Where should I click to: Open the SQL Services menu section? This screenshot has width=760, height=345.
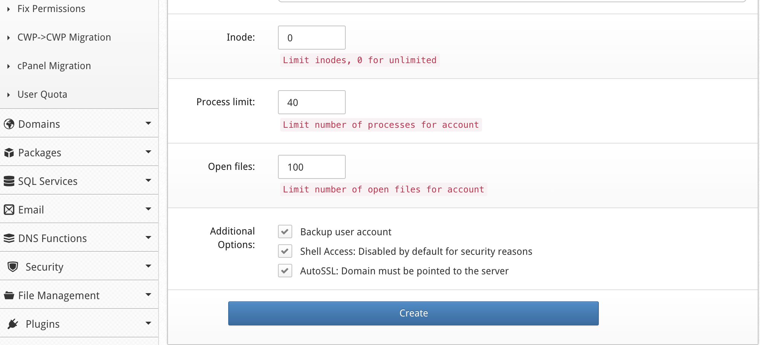coord(79,181)
